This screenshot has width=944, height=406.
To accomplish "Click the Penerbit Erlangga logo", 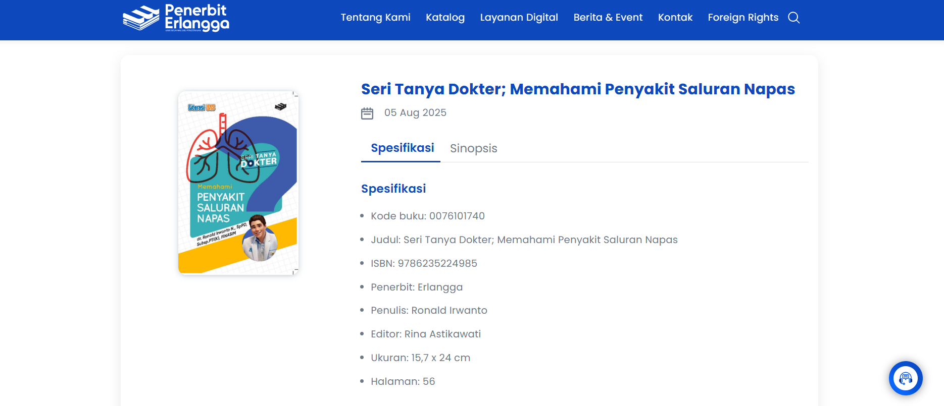I will point(176,18).
